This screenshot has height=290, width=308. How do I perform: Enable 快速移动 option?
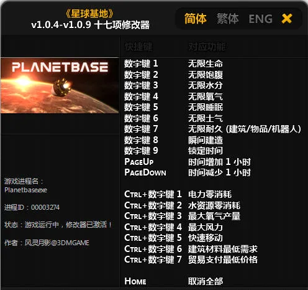pyautogui.click(x=206, y=238)
